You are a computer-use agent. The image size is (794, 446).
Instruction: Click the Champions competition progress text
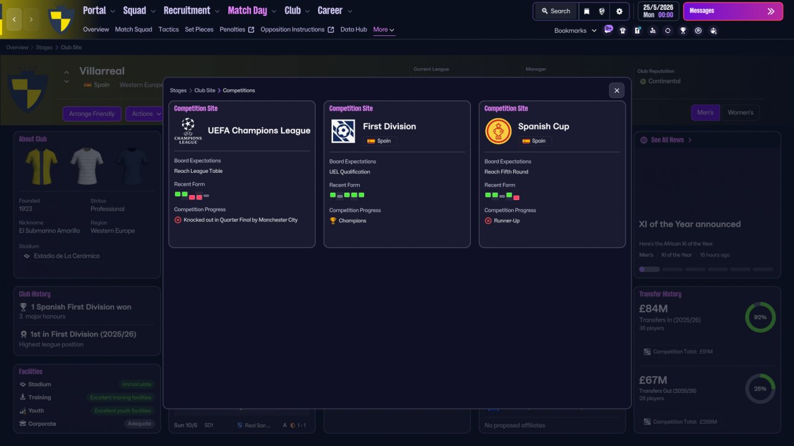coord(352,221)
